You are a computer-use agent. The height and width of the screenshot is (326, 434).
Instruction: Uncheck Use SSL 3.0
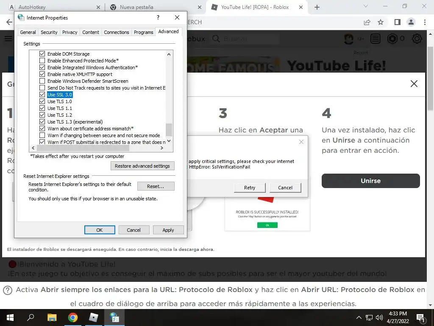click(42, 95)
